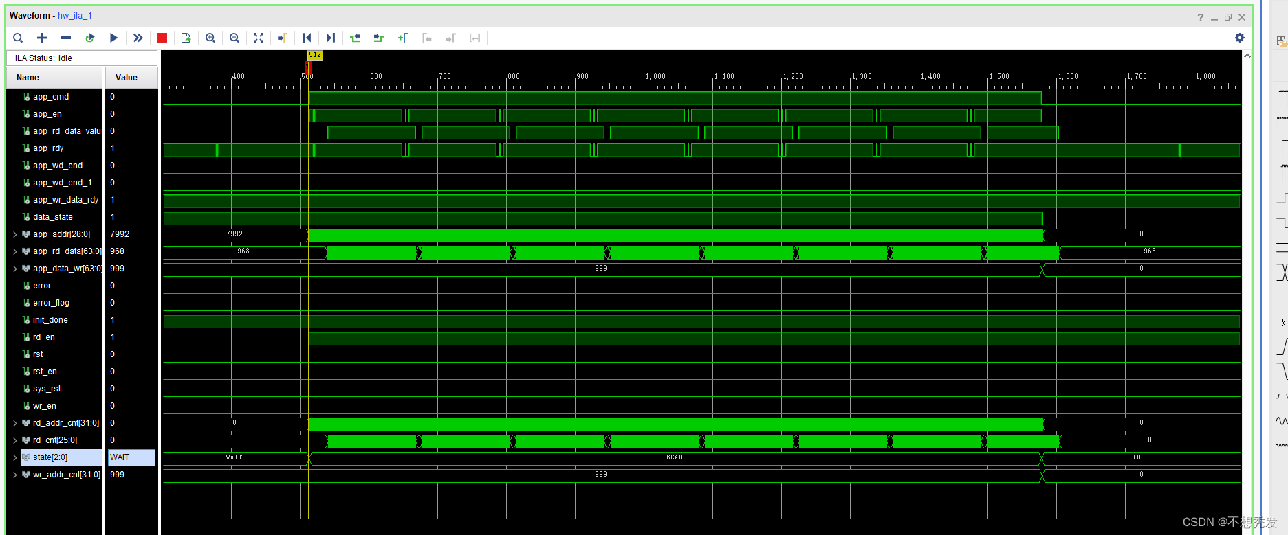Click the add marker icon
Viewport: 1288px width, 535px height.
(403, 38)
